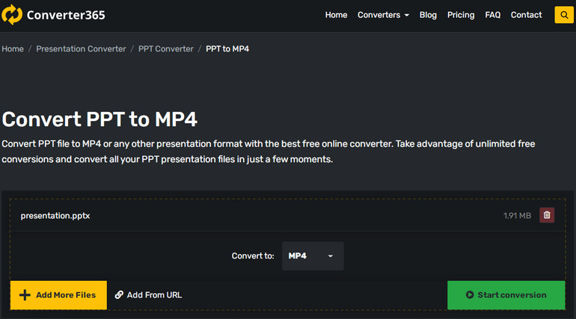576x319 pixels.
Task: Open the yellow search icon button
Action: coord(564,15)
